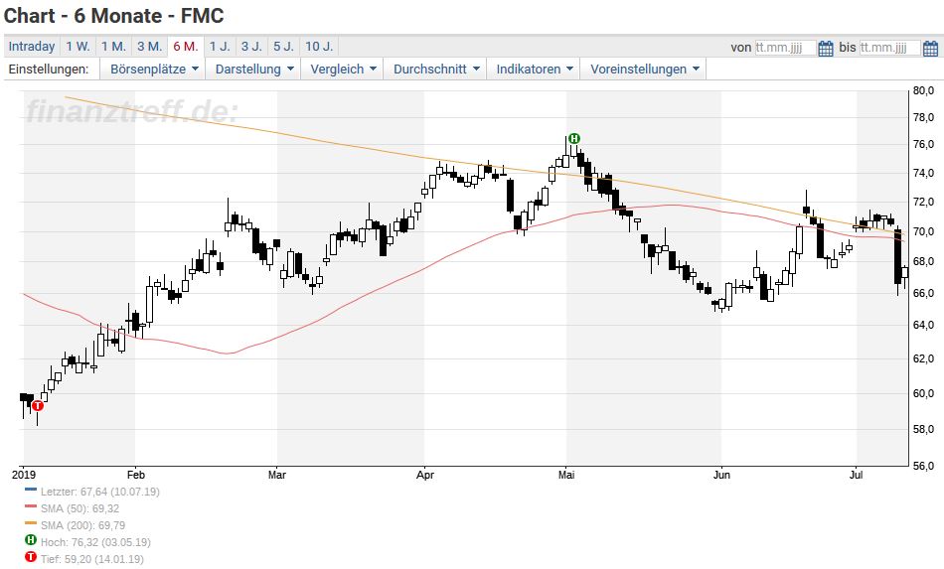Click the '2019' x-axis label
944x569 pixels.
tap(23, 475)
